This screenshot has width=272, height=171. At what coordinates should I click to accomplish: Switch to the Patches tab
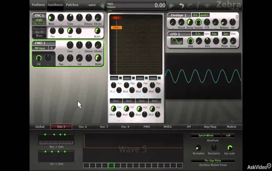(72, 5)
